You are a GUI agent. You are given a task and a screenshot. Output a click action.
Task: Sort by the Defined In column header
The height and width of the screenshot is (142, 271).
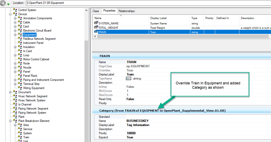pos(227,18)
